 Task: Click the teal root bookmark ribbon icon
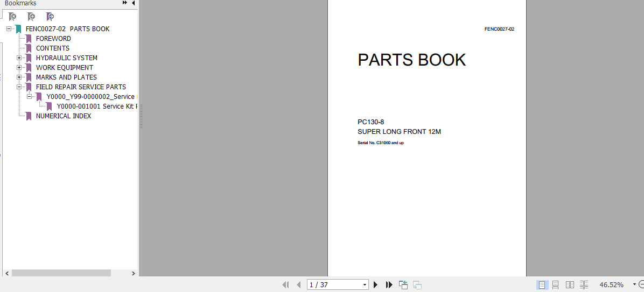coord(18,29)
